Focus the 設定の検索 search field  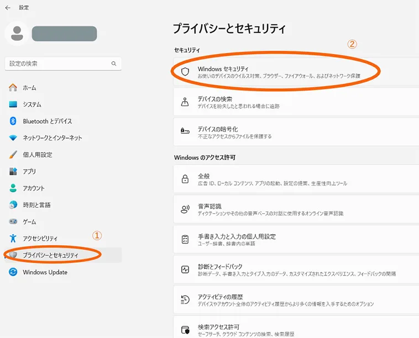(63, 64)
